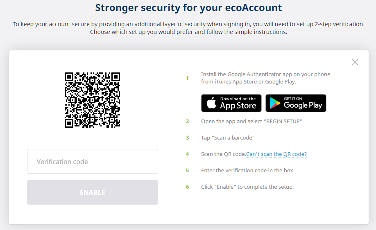376x230 pixels.
Task: Click the step number 6 marker
Action: [x=188, y=187]
